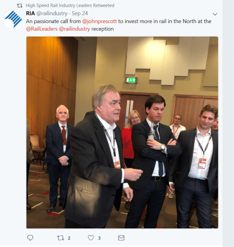
Task: Open the RIA profile avatar logo
Action: pyautogui.click(x=13, y=20)
